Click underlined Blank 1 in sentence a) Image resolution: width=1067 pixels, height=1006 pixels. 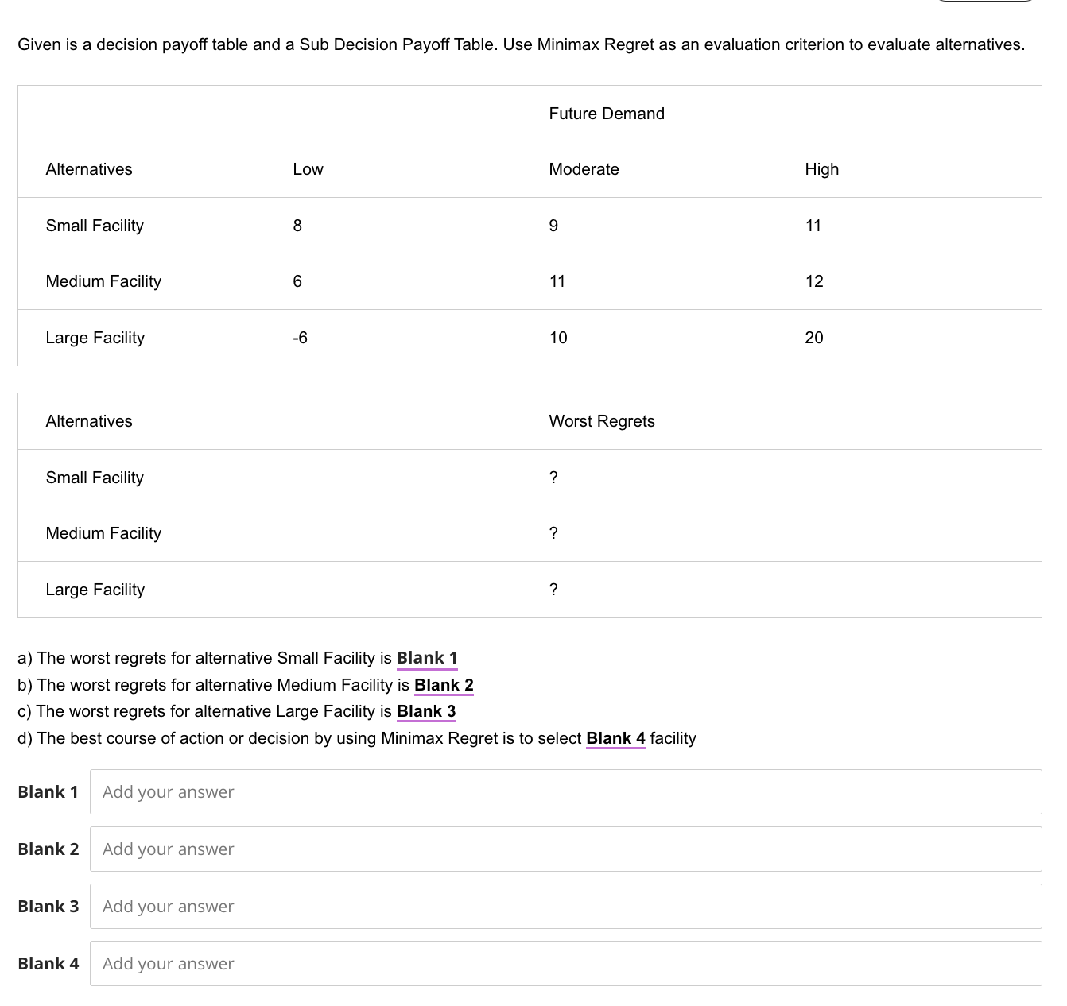427,658
